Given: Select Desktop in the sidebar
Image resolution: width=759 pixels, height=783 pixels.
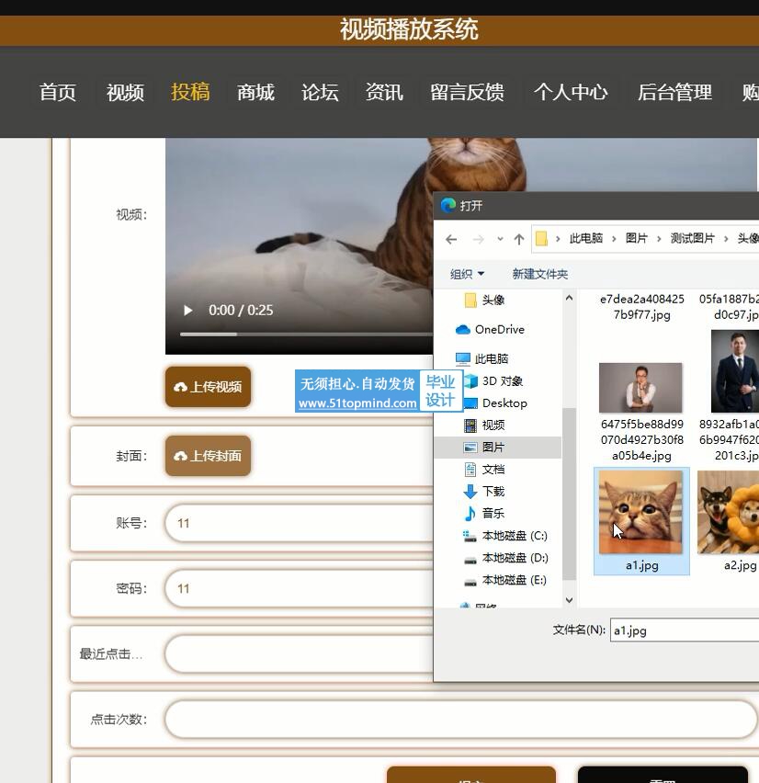Looking at the screenshot, I should 495,403.
